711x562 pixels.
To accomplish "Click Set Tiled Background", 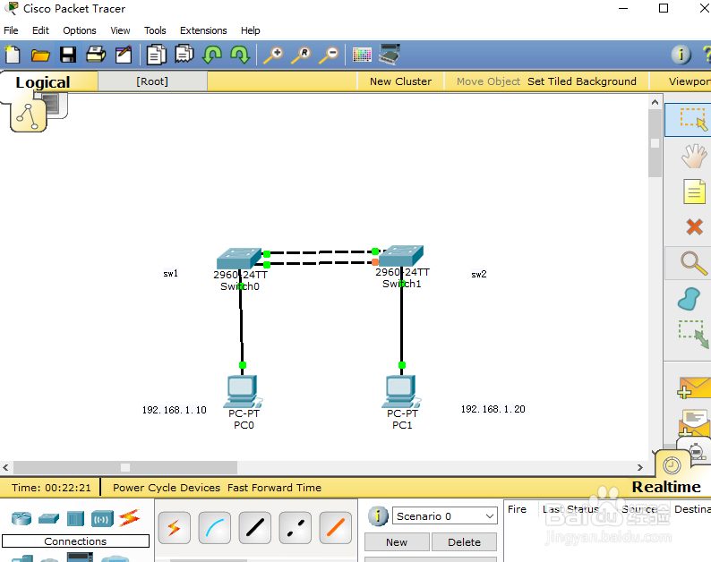I will pos(582,81).
